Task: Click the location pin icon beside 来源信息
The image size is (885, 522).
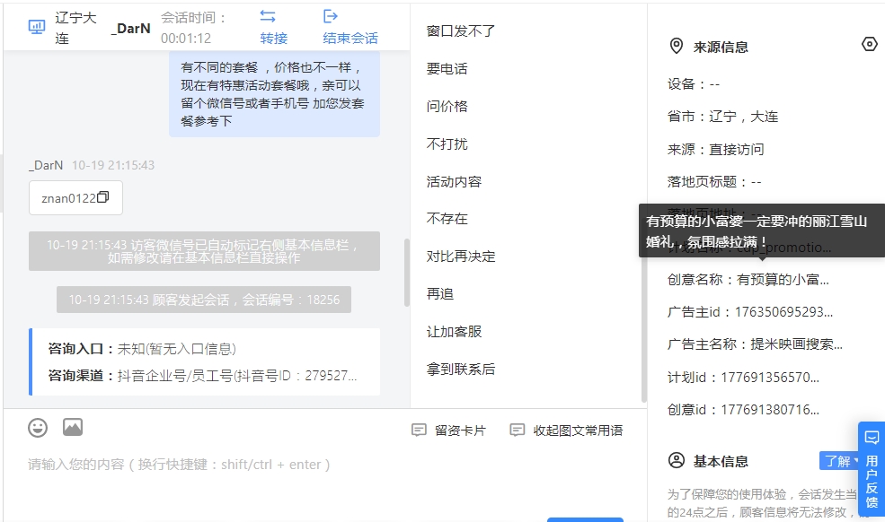Action: [677, 47]
